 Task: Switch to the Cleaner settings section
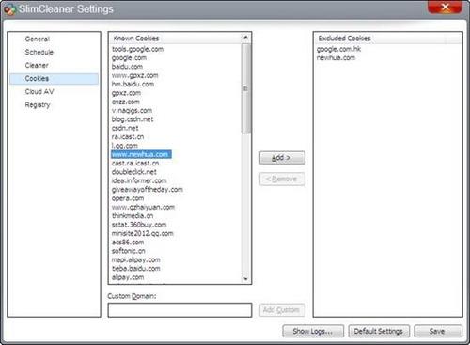37,65
